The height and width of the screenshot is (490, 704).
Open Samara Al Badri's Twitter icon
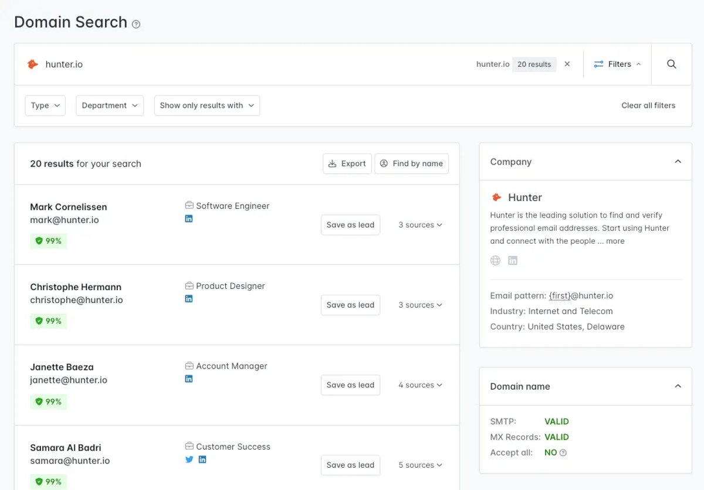189,460
